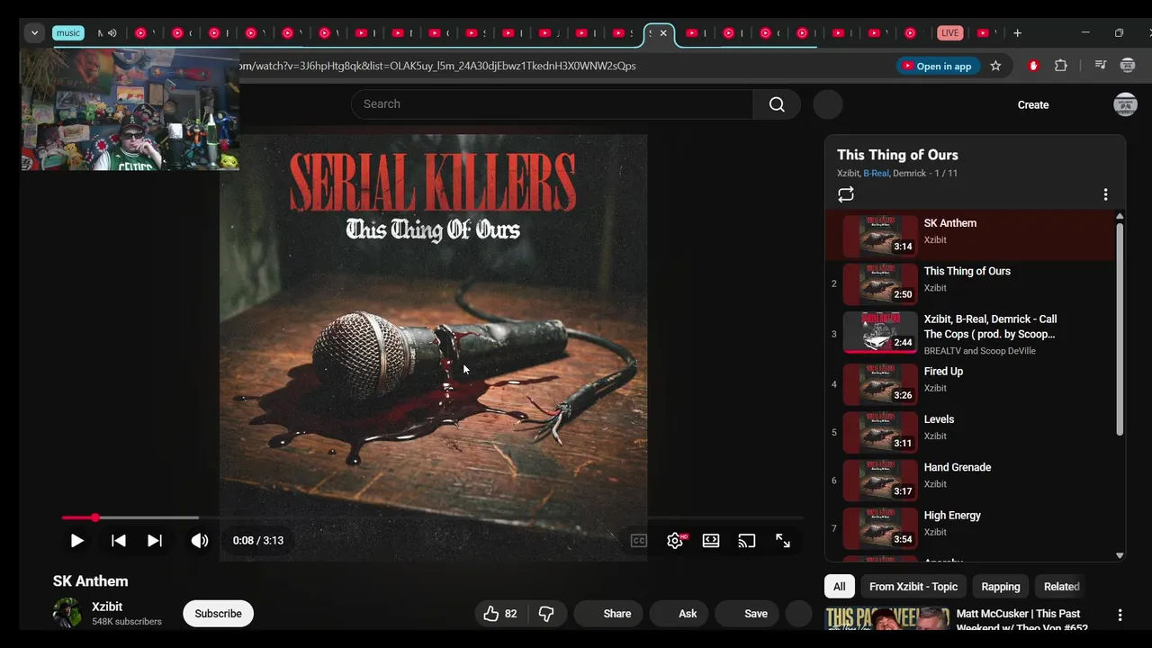Play Hand Grenade from the playlist

970,480
